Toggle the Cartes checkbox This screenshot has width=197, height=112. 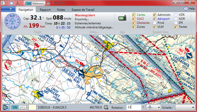point(134,15)
